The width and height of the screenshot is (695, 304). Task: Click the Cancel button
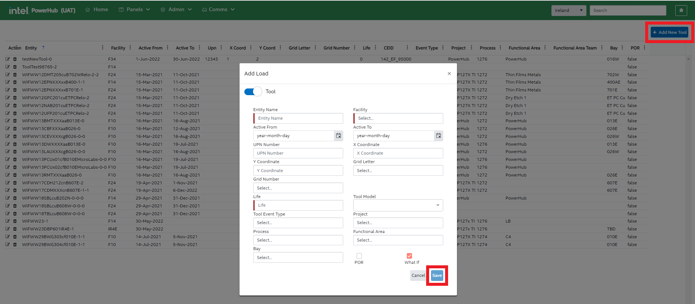coord(418,275)
